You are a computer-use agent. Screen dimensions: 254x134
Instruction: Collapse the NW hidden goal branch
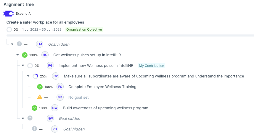(23, 118)
